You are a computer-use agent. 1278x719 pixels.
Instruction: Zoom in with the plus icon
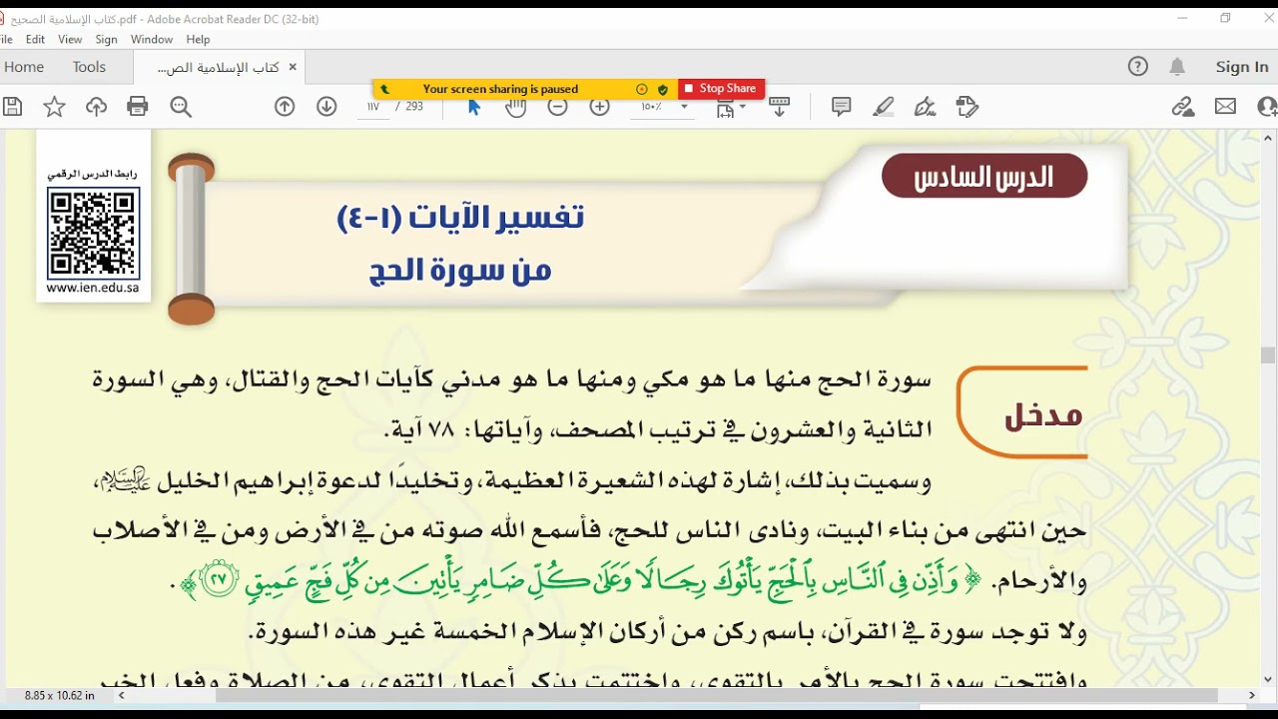(x=599, y=107)
